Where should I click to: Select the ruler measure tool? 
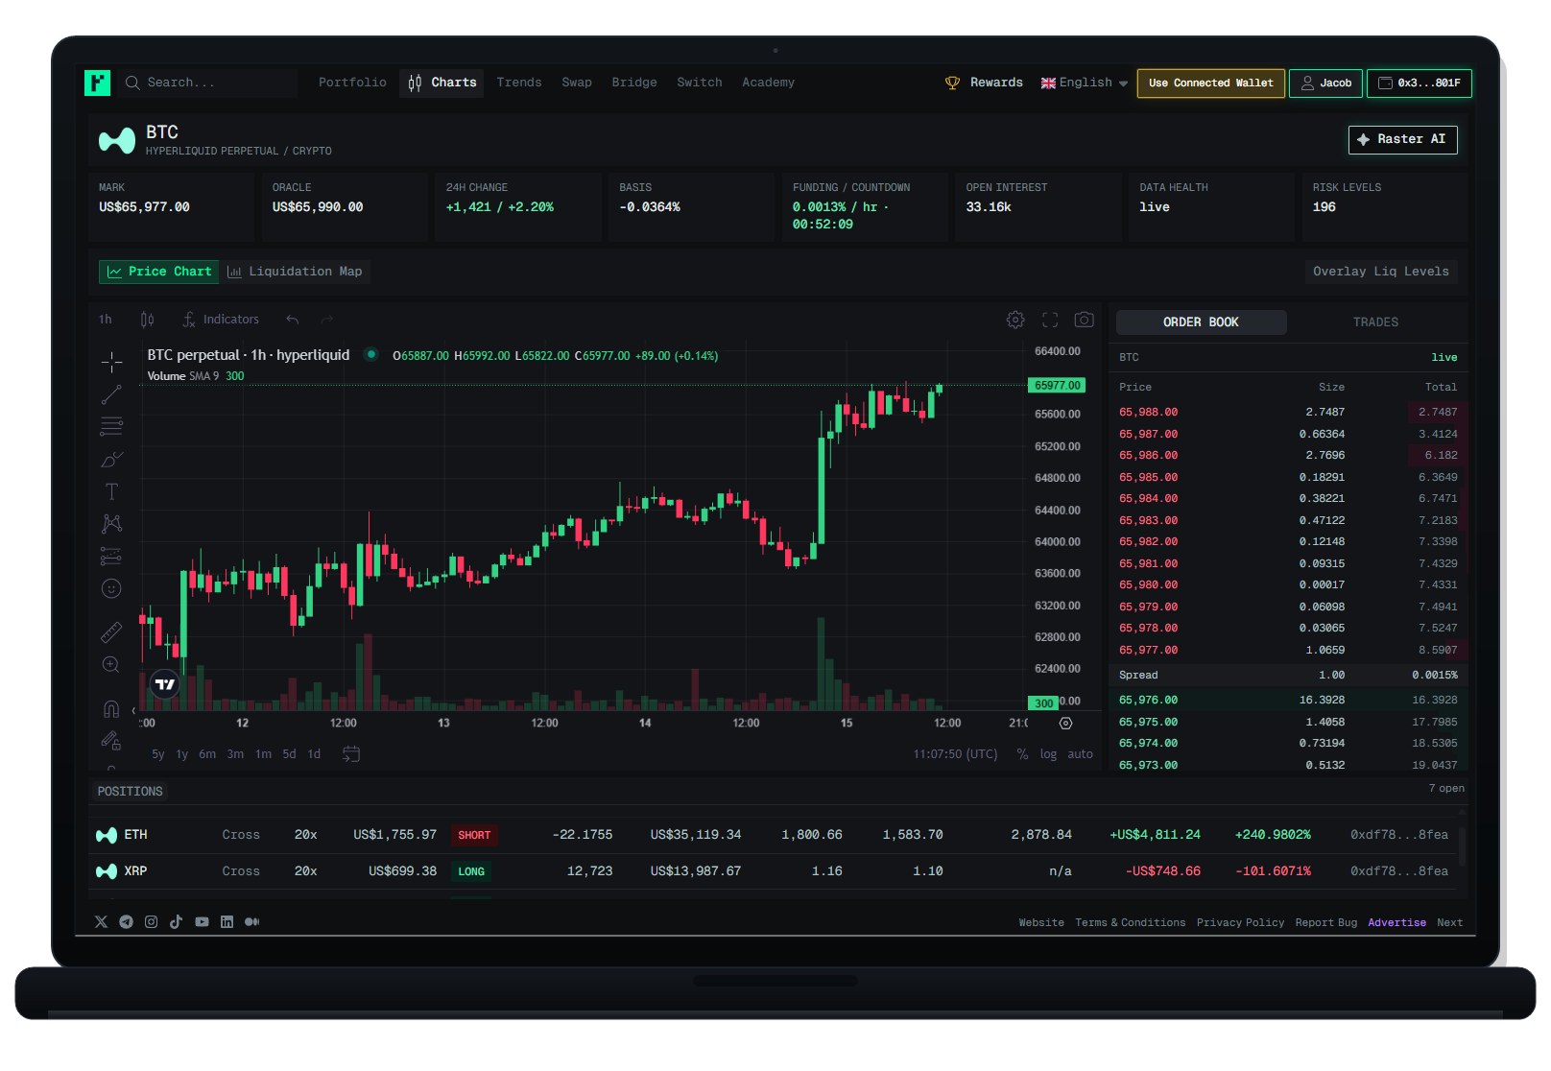111,632
